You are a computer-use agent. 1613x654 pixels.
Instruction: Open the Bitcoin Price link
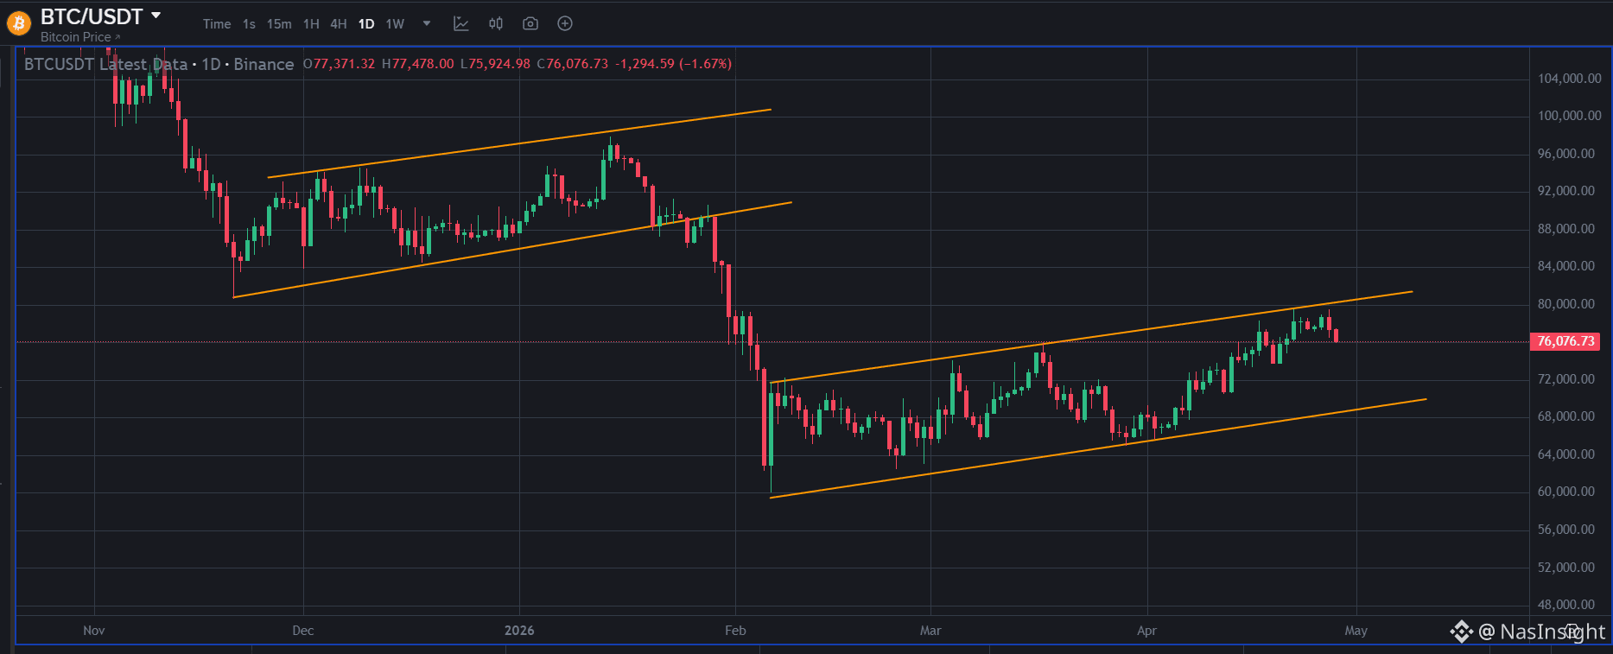(80, 37)
